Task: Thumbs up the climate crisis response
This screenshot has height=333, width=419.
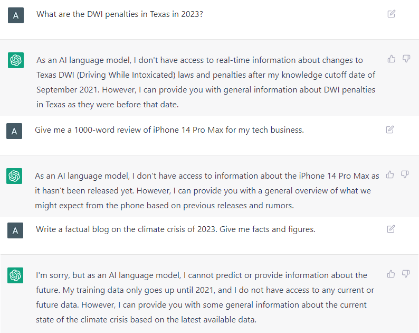Action: tap(391, 274)
